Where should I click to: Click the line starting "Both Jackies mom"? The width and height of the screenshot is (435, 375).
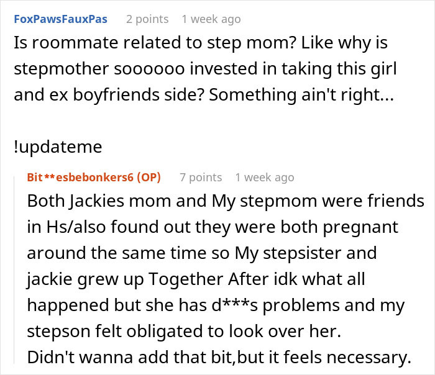point(226,201)
